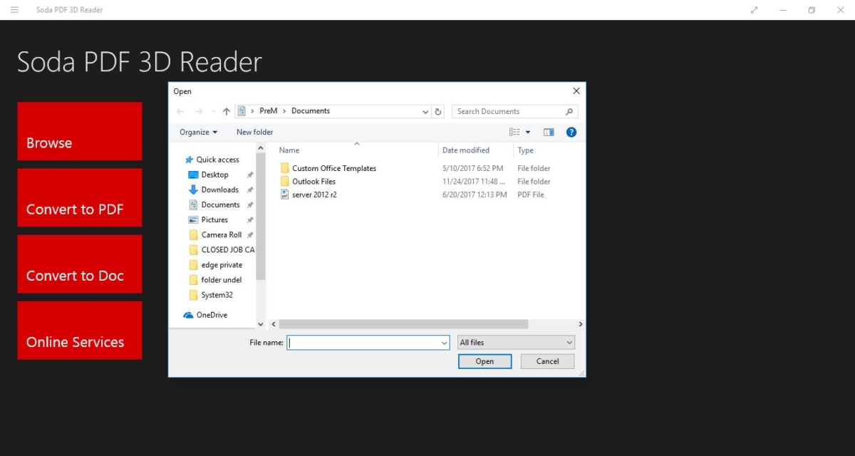Select the OneDrive icon in the sidebar

187,314
